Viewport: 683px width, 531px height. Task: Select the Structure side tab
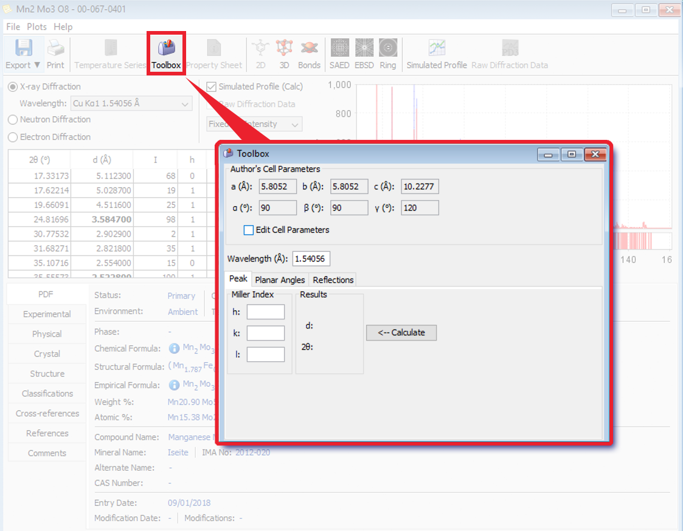47,373
